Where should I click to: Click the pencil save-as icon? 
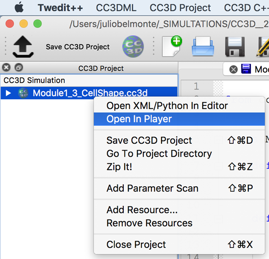[263, 46]
